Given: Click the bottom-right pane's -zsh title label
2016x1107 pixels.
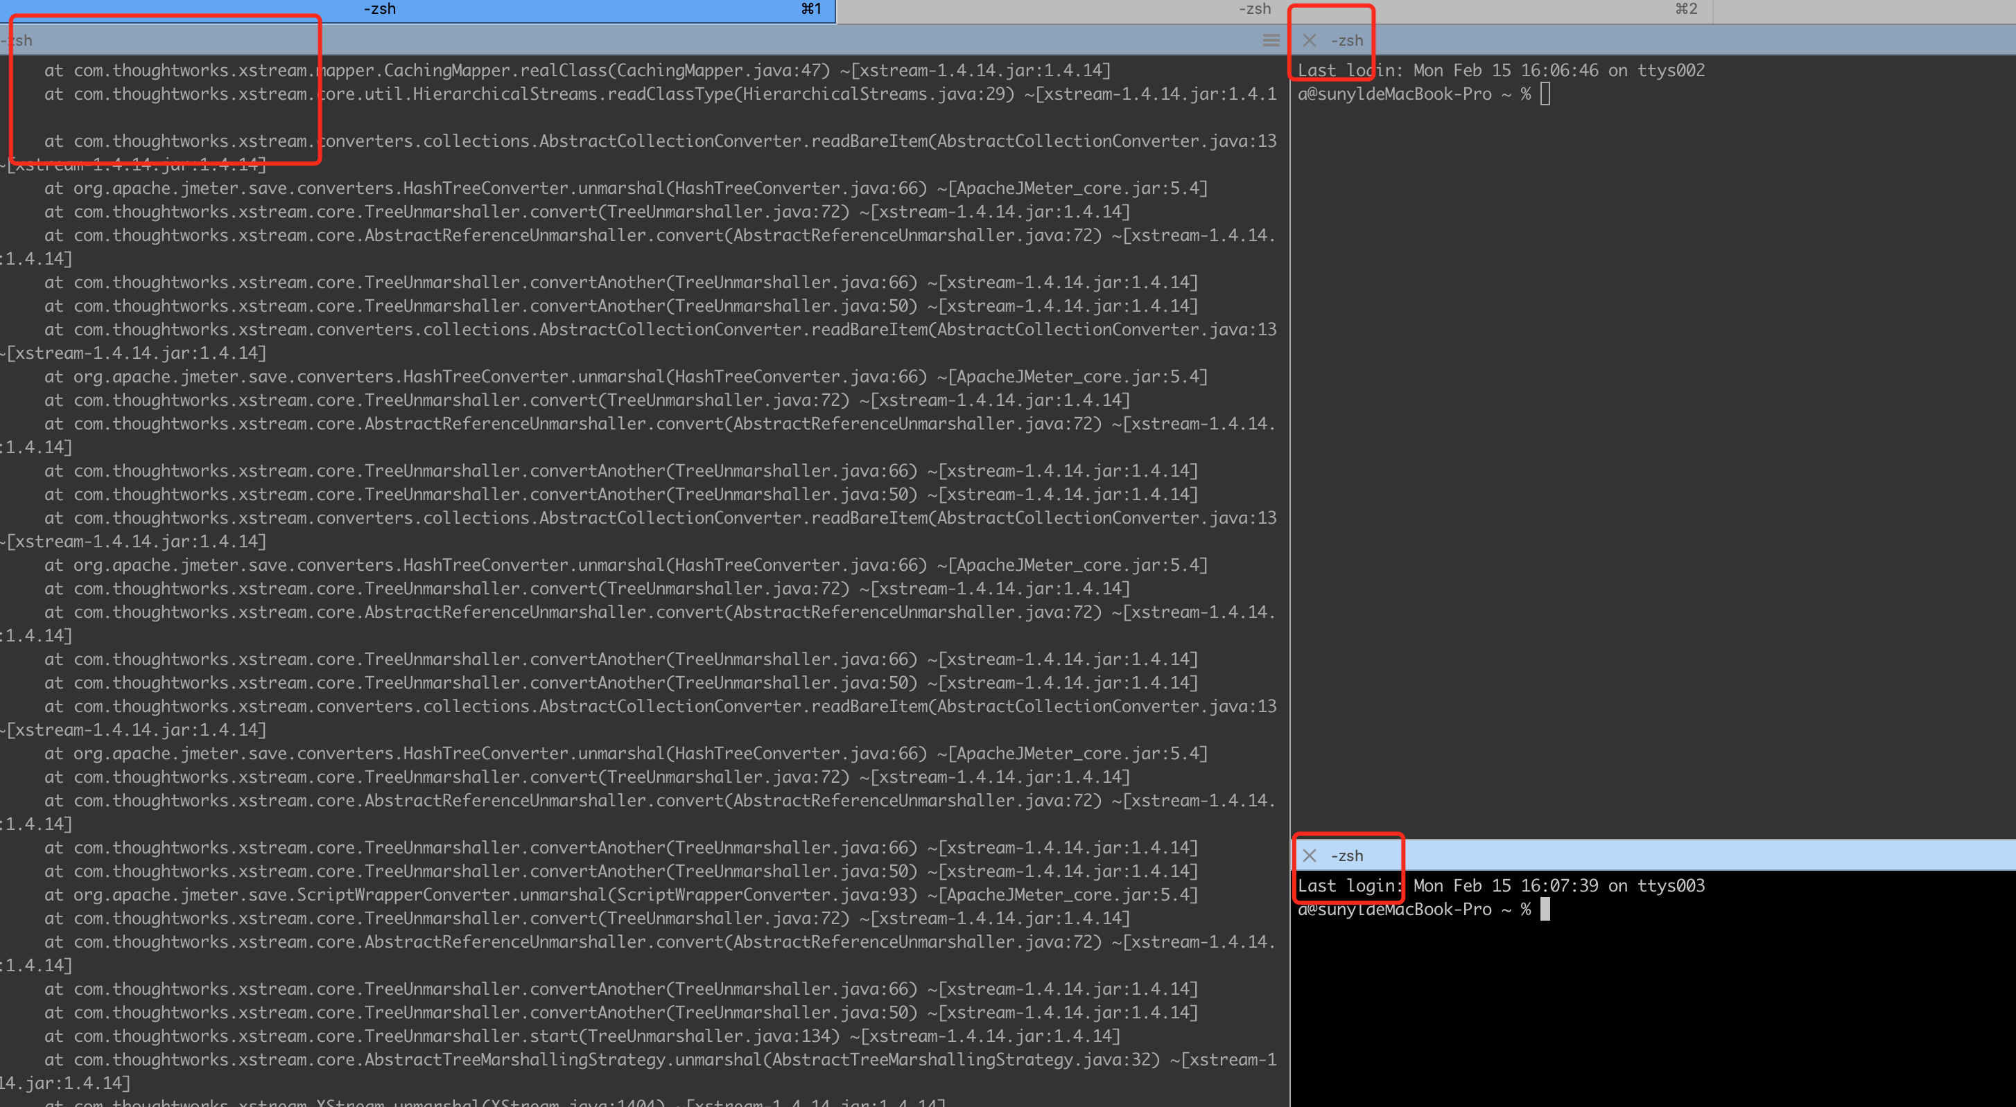Looking at the screenshot, I should [1347, 856].
